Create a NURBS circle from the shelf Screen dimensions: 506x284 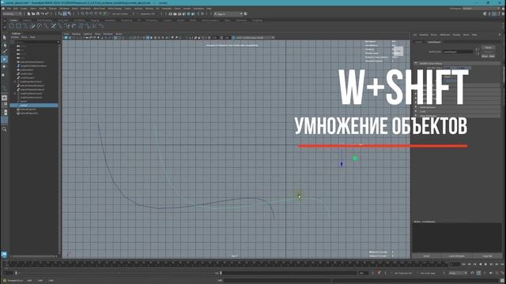pyautogui.click(x=12, y=26)
